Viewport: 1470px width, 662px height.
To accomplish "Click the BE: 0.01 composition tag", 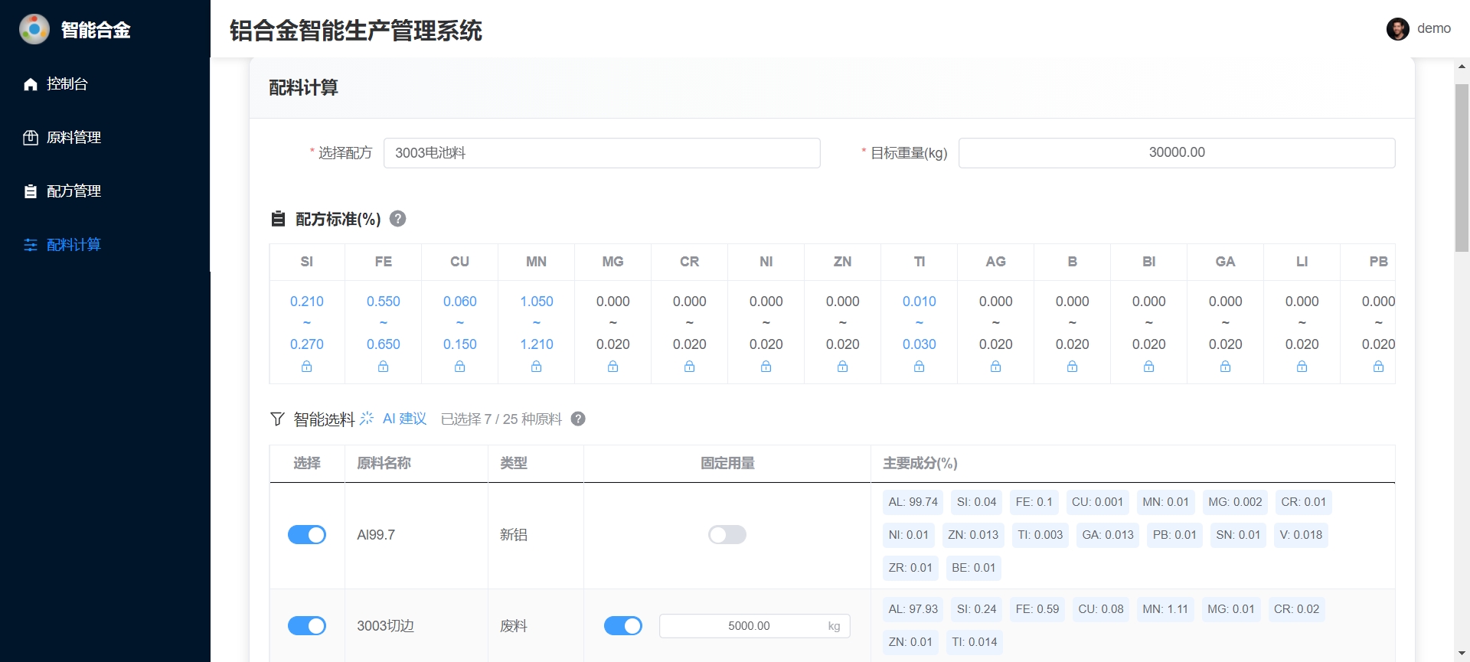I will [973, 568].
